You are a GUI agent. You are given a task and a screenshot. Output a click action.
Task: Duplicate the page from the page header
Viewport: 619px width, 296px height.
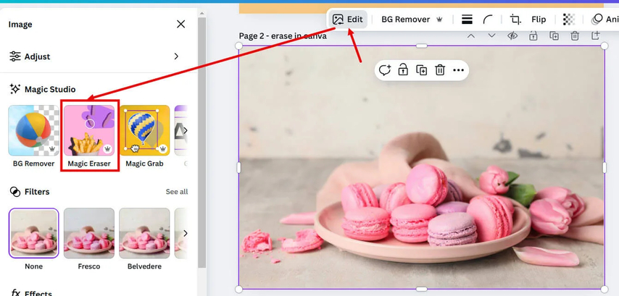tap(554, 36)
